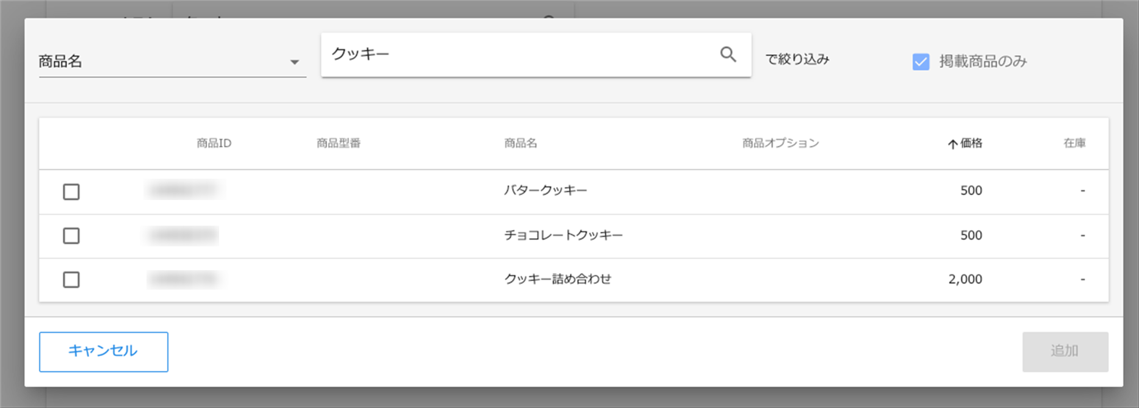Image resolution: width=1139 pixels, height=408 pixels.
Task: Click the キャンセル button
Action: pyautogui.click(x=104, y=351)
